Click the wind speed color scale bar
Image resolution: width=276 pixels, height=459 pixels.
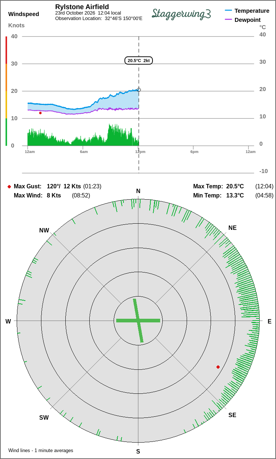[6, 91]
